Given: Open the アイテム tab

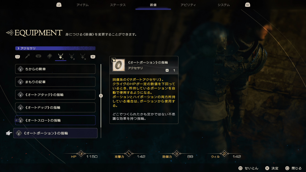Looking at the screenshot, I should click(82, 5).
